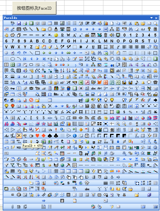Click the checked checkbox control icon
This screenshot has width=160, height=211.
point(124,71)
